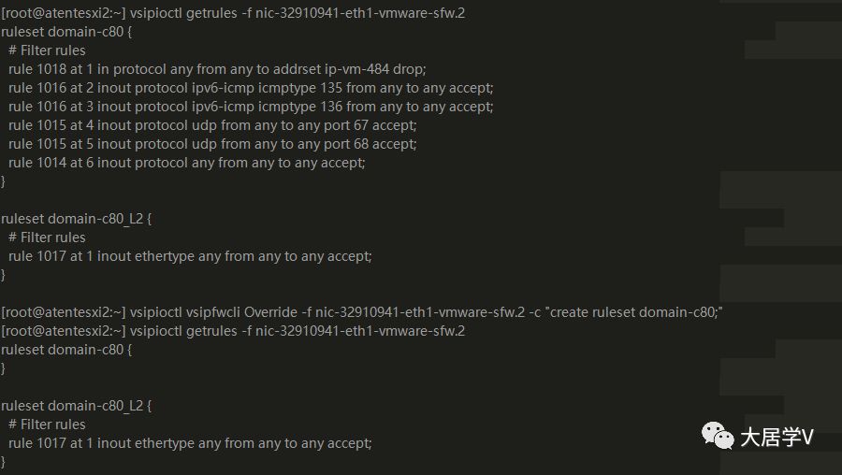The image size is (842, 475).
Task: Click the vsipfwcli Override command line
Action: pos(362,312)
